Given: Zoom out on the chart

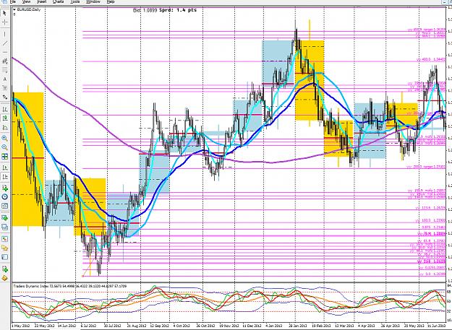Looking at the screenshot, I should [x=4, y=147].
